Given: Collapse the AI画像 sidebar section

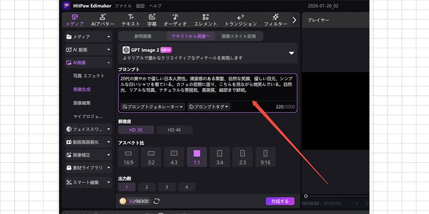Looking at the screenshot, I should click(x=88, y=63).
